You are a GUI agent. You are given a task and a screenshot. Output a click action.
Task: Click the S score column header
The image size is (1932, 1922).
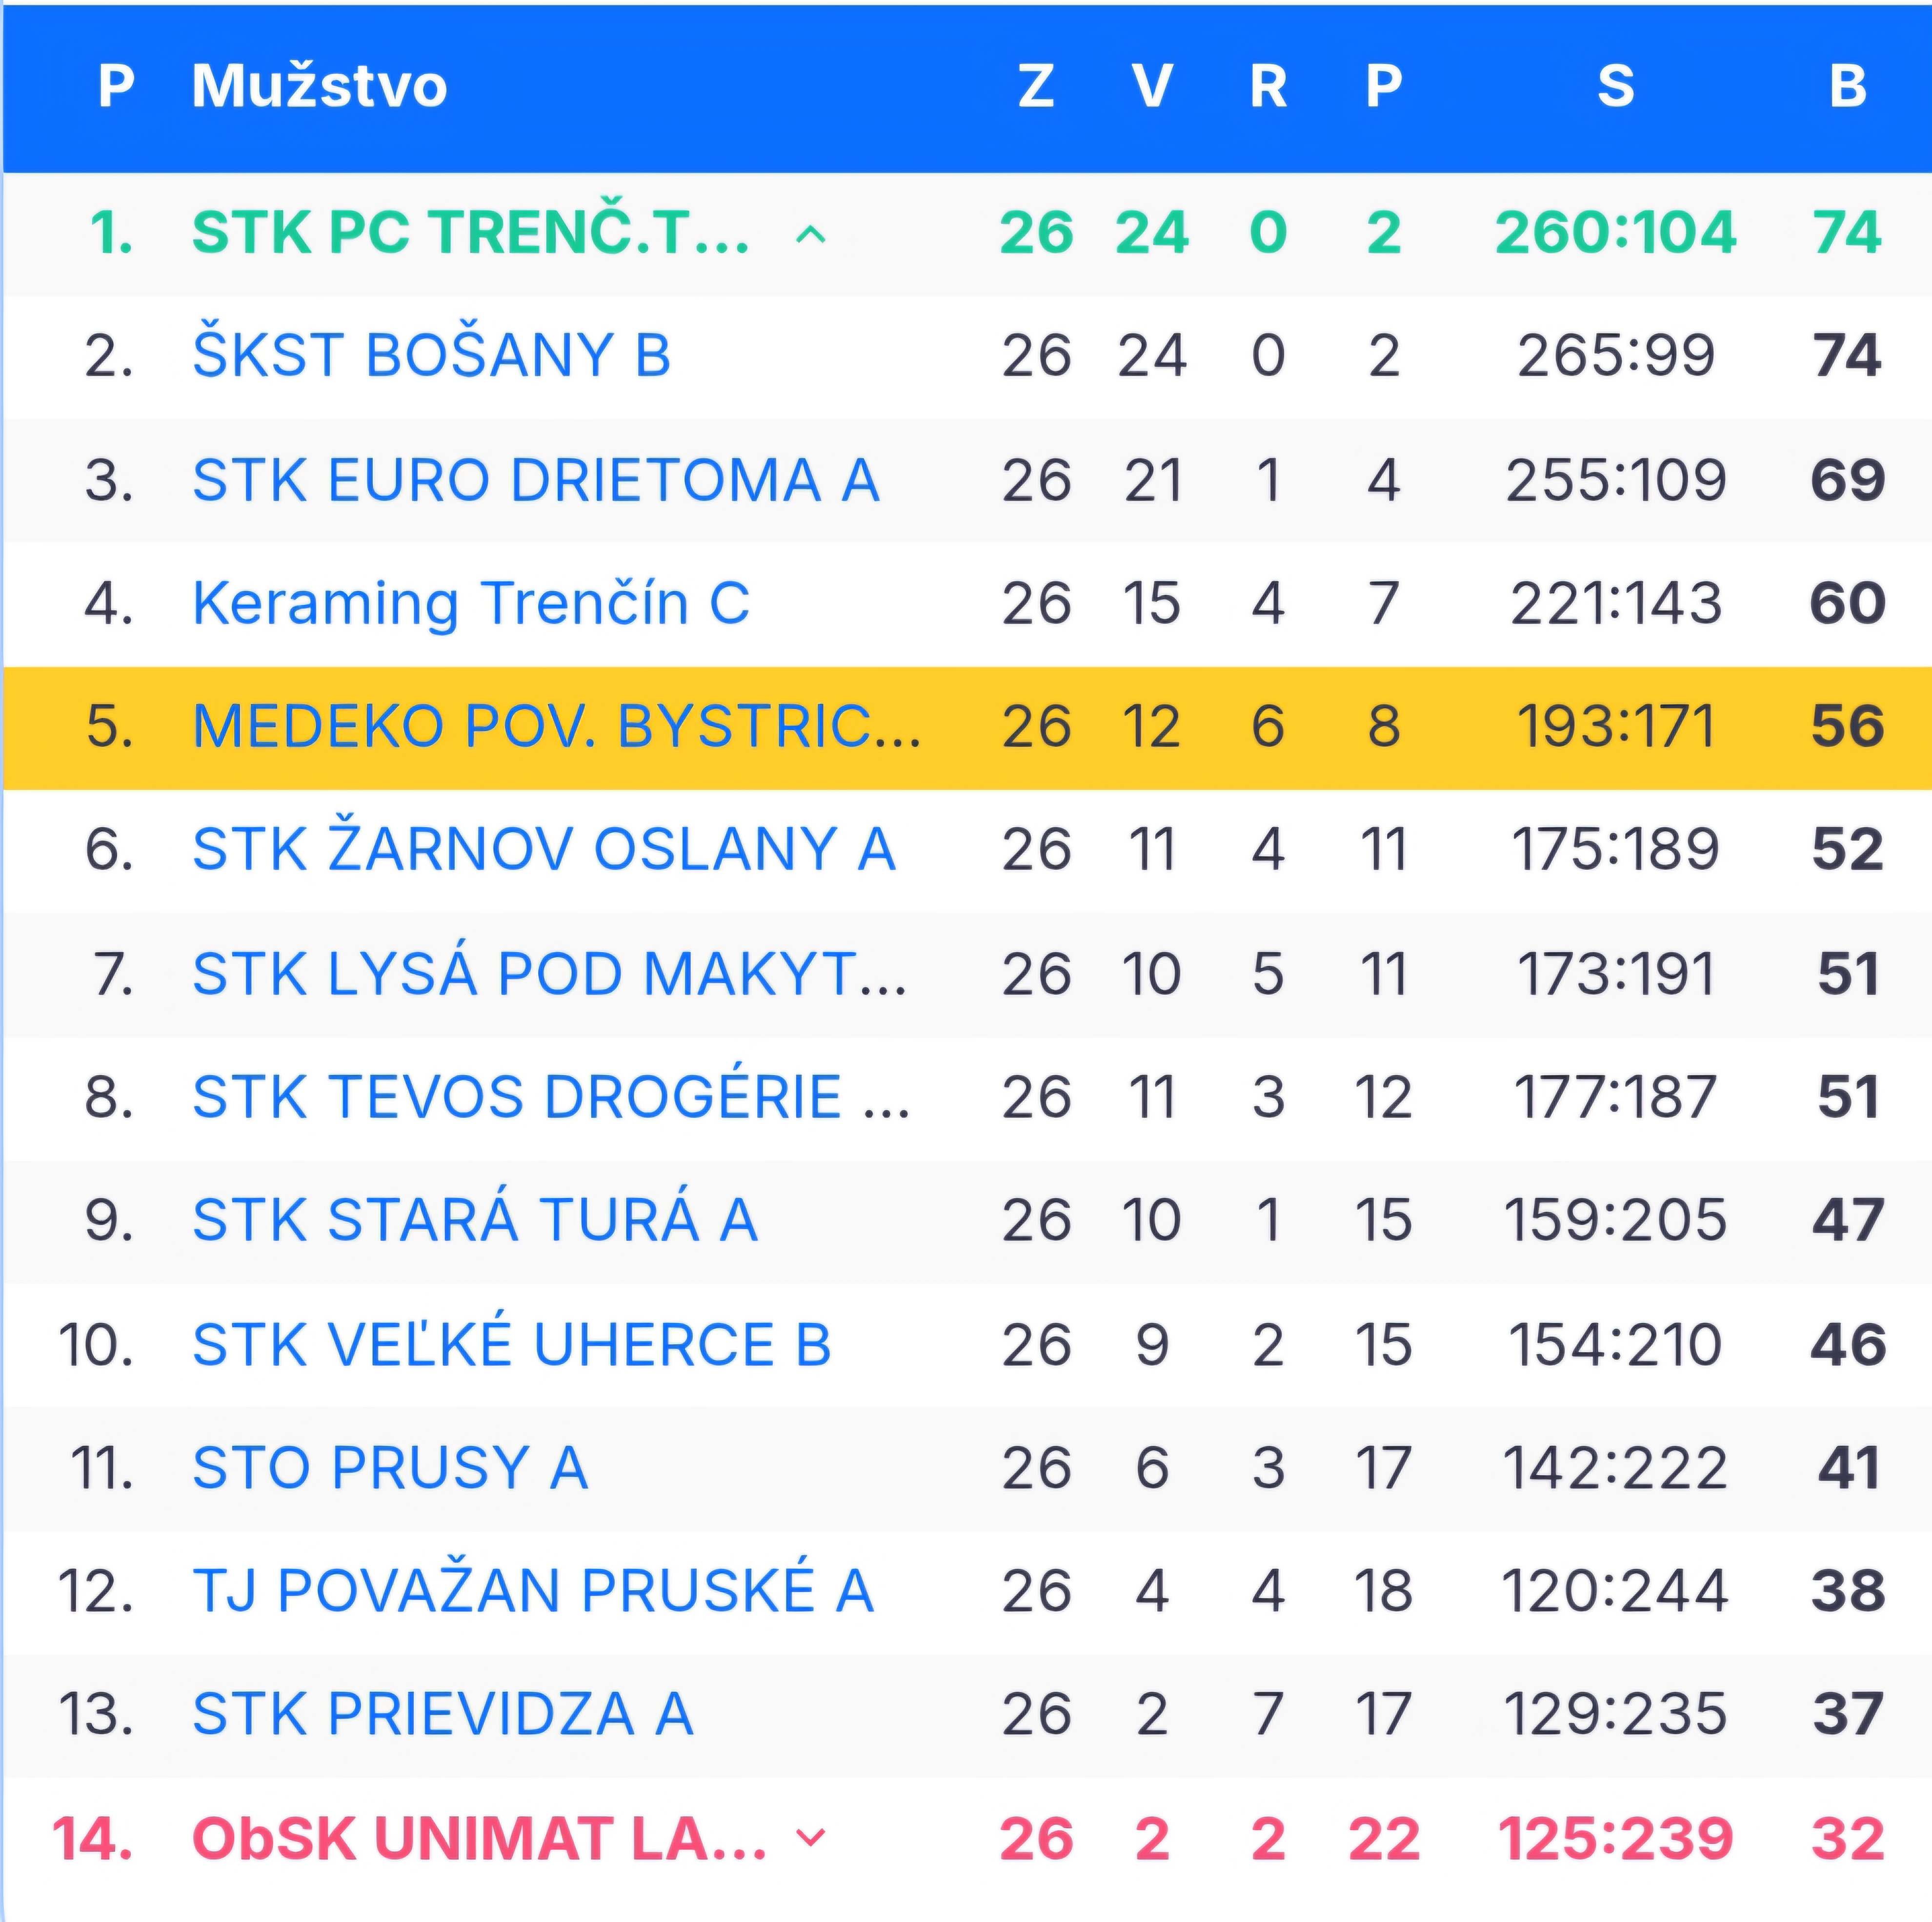pyautogui.click(x=1615, y=86)
